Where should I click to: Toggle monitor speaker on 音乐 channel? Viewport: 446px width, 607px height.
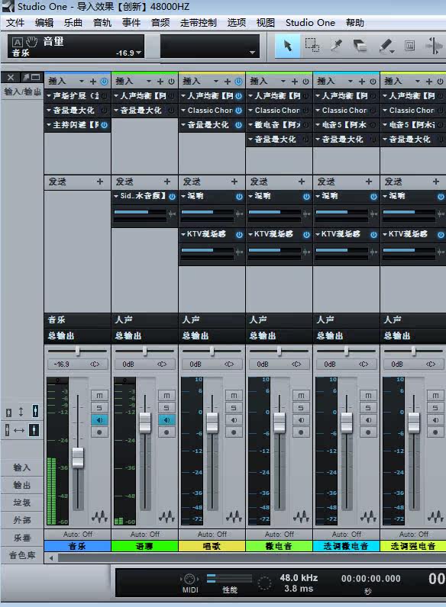point(99,420)
